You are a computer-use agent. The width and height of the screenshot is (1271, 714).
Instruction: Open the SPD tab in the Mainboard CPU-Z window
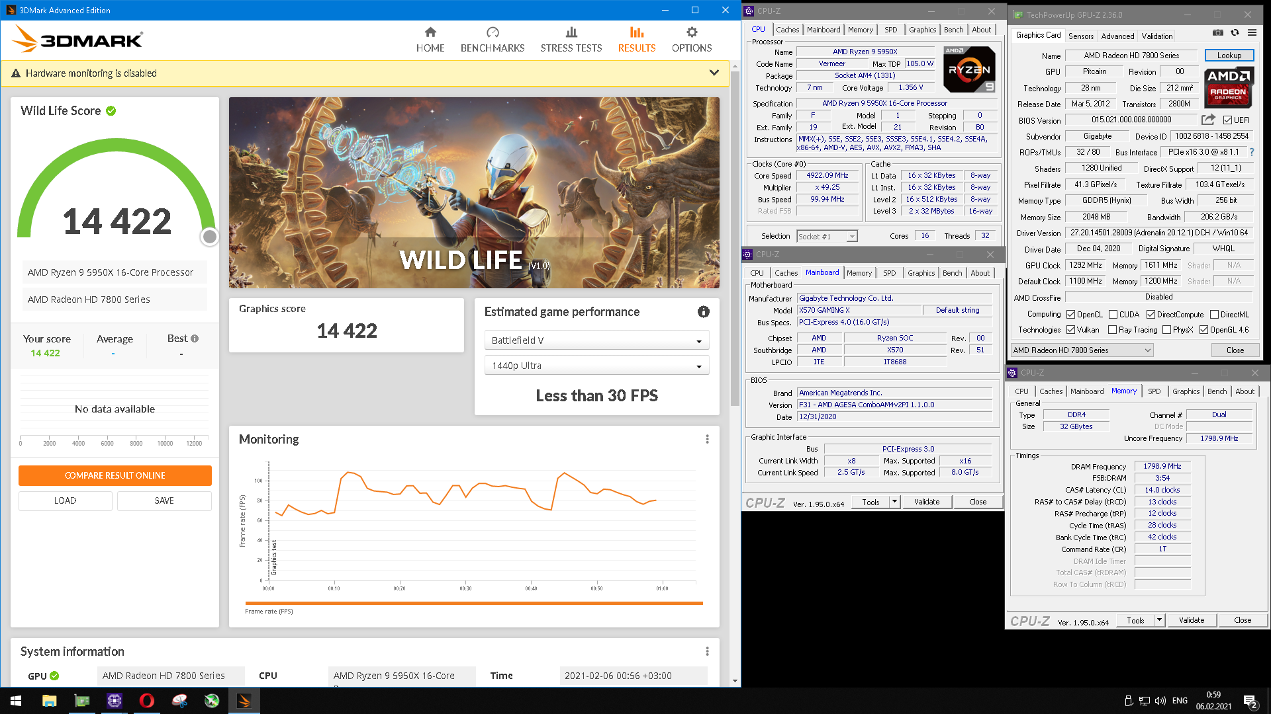point(889,273)
